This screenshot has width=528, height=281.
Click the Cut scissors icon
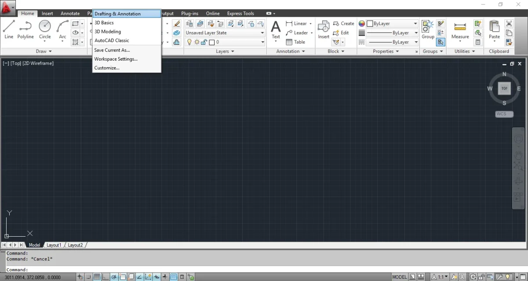(509, 23)
